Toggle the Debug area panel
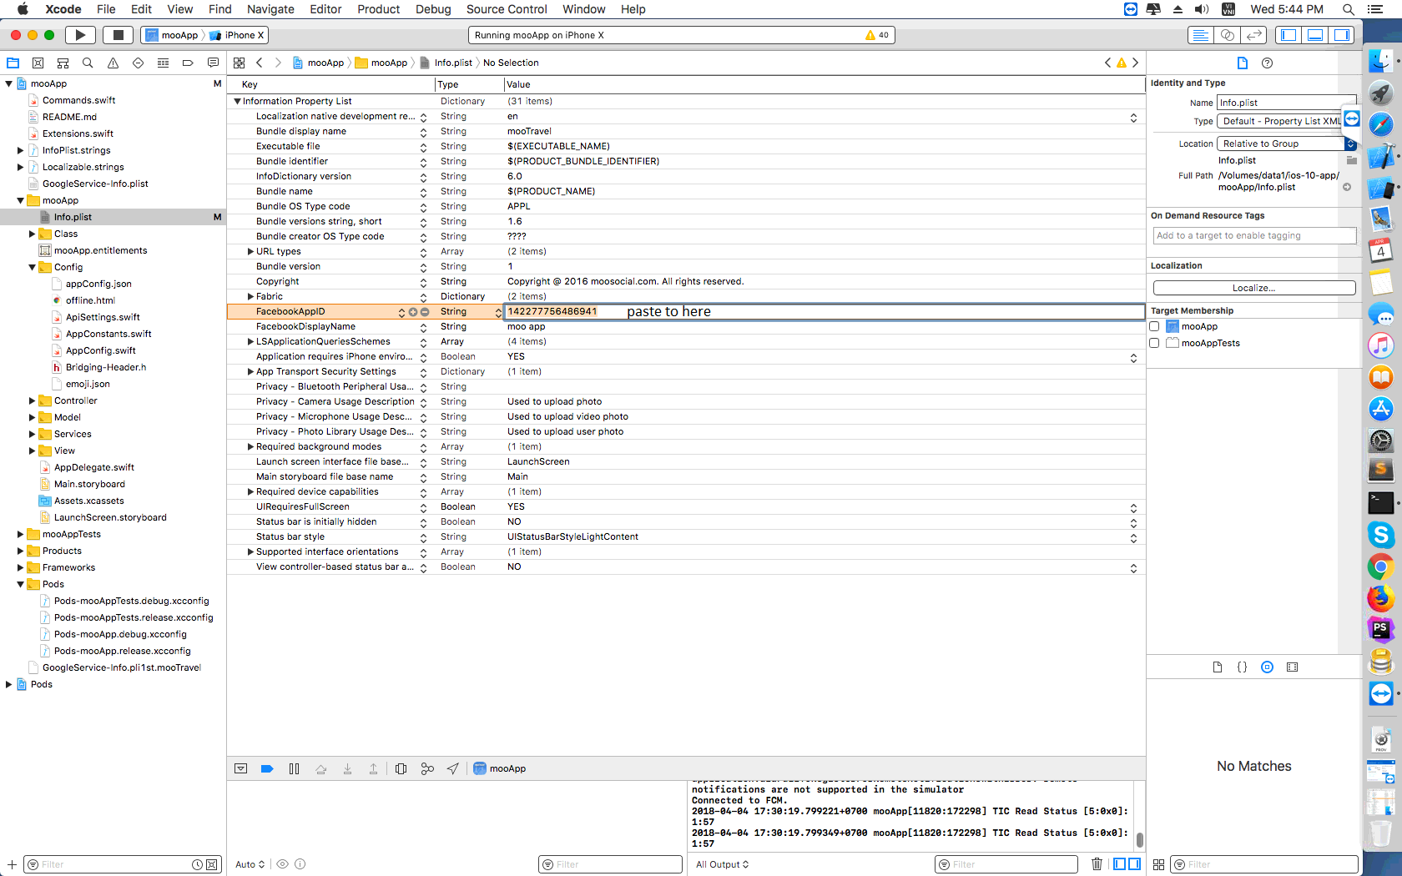The image size is (1402, 876). pos(1315,35)
